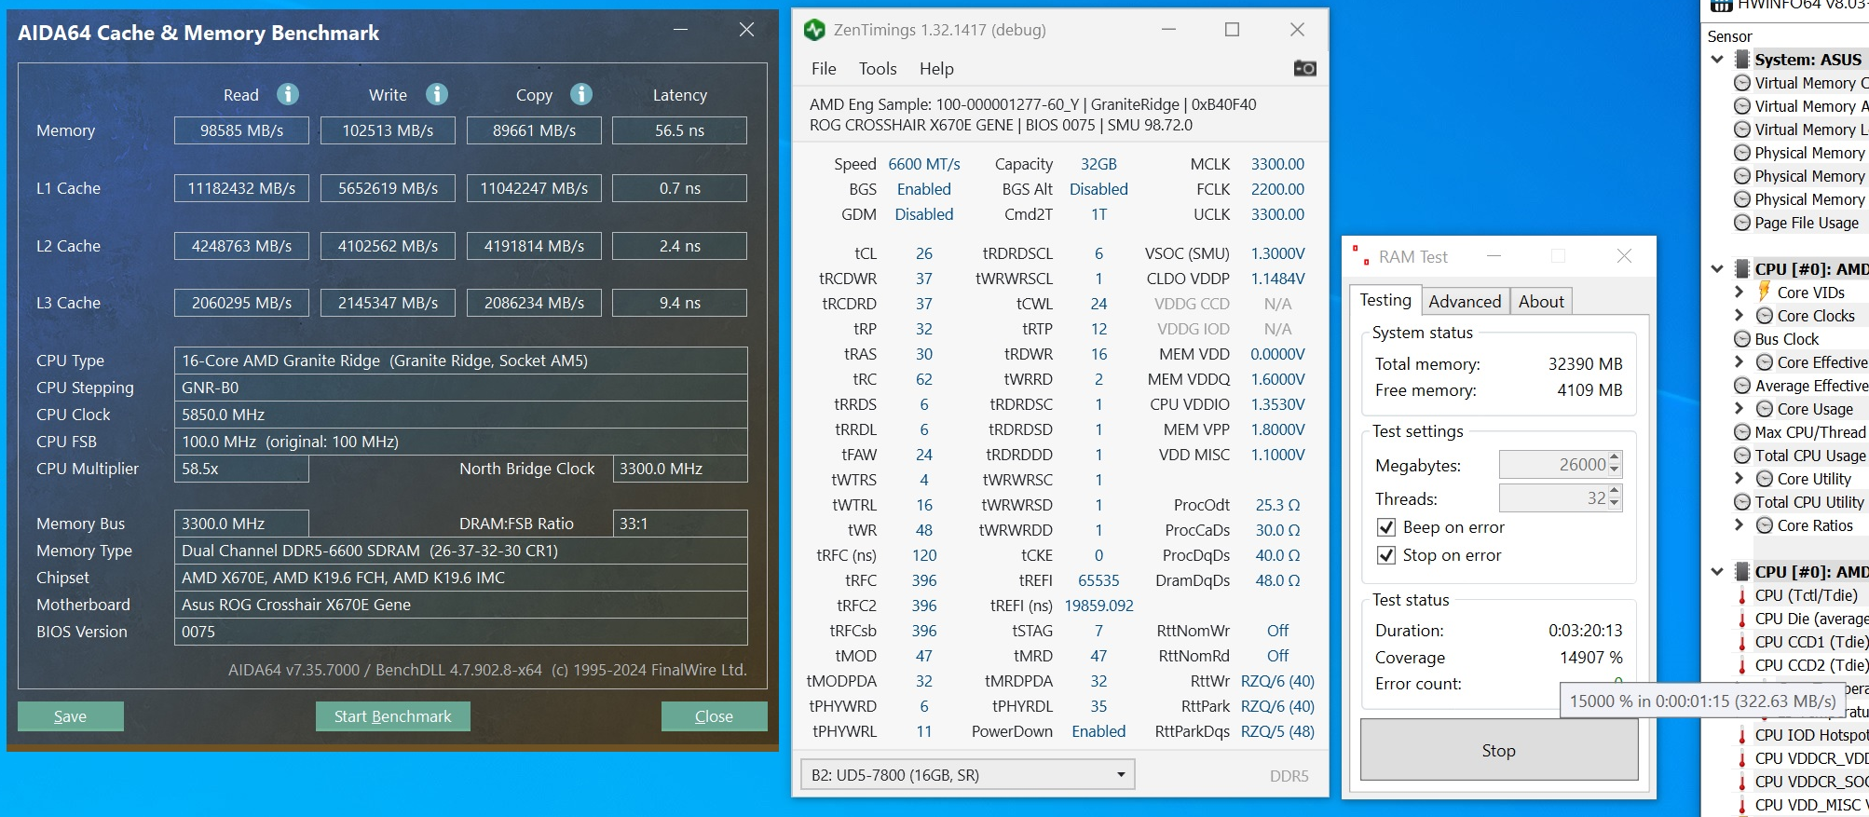Toggle the Stop on error checkbox
Viewport: 1869px width, 817px height.
[1386, 555]
